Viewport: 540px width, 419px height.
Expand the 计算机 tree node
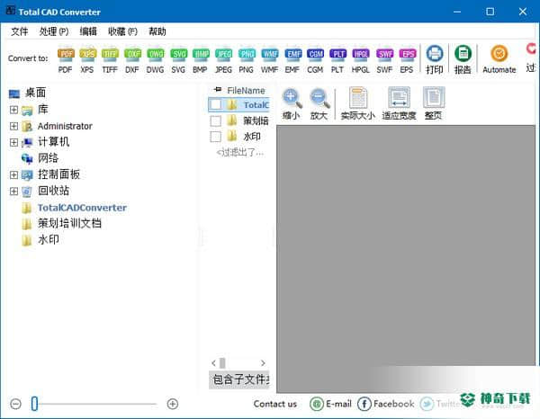click(x=13, y=142)
